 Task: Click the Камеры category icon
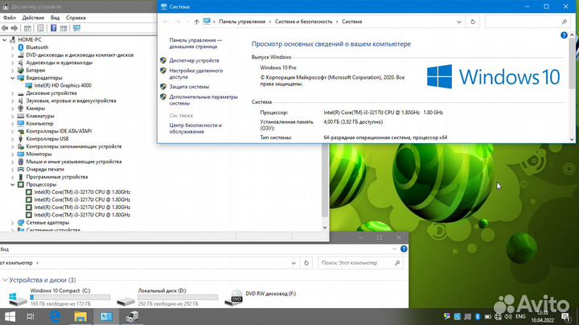[x=21, y=109]
